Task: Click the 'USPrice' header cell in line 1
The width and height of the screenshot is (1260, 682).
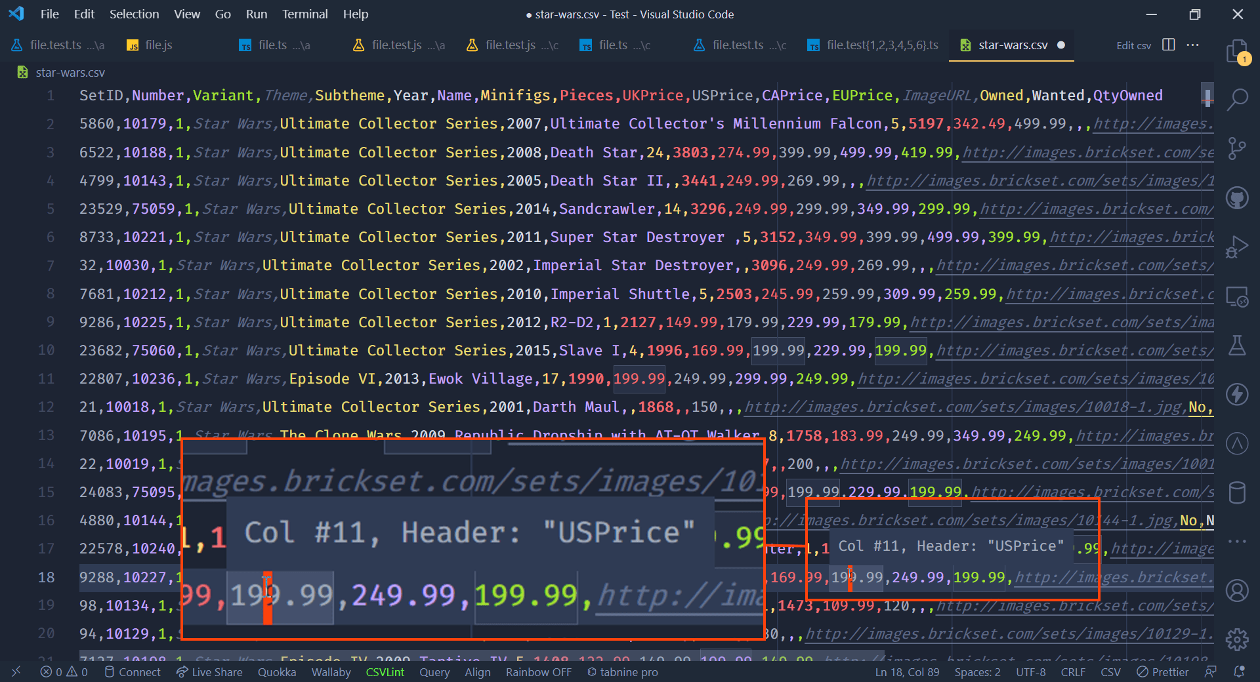Action: [x=723, y=96]
